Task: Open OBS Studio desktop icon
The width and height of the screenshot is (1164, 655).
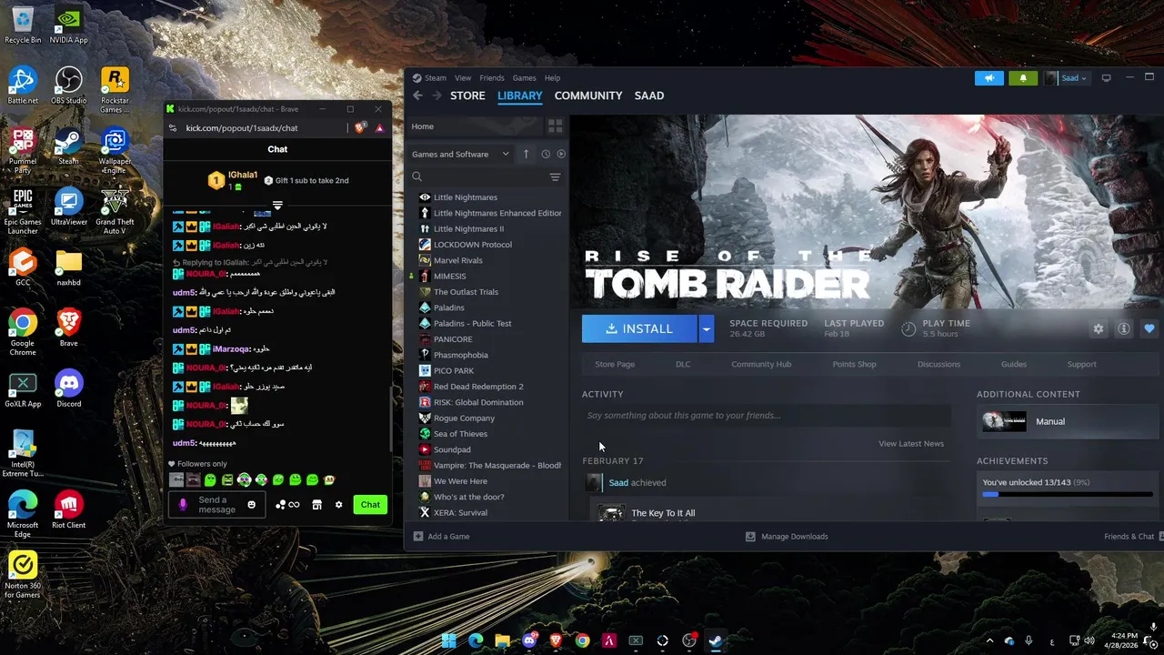Action: pos(68,87)
